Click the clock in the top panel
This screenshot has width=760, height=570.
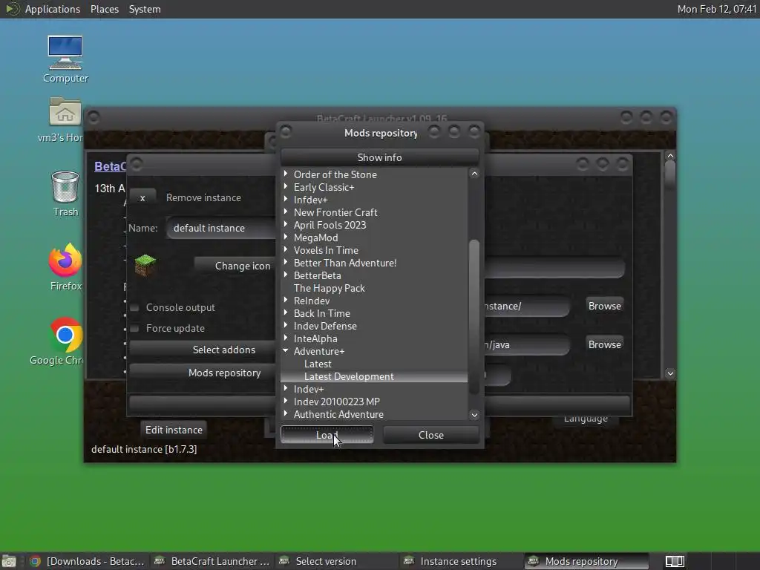pyautogui.click(x=716, y=9)
